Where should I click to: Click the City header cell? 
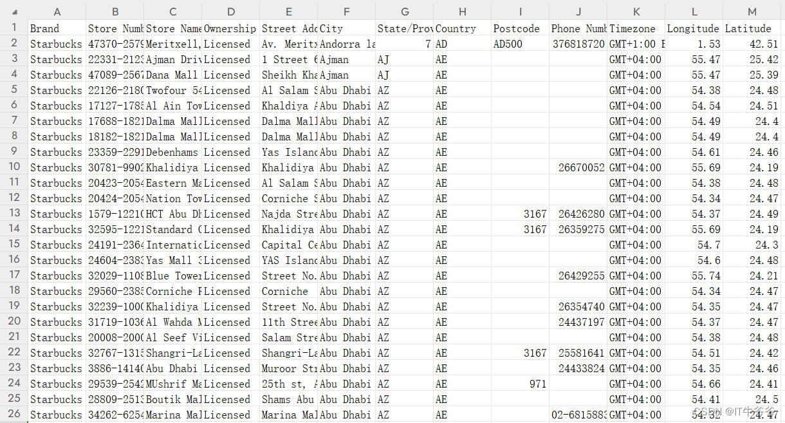[346, 28]
